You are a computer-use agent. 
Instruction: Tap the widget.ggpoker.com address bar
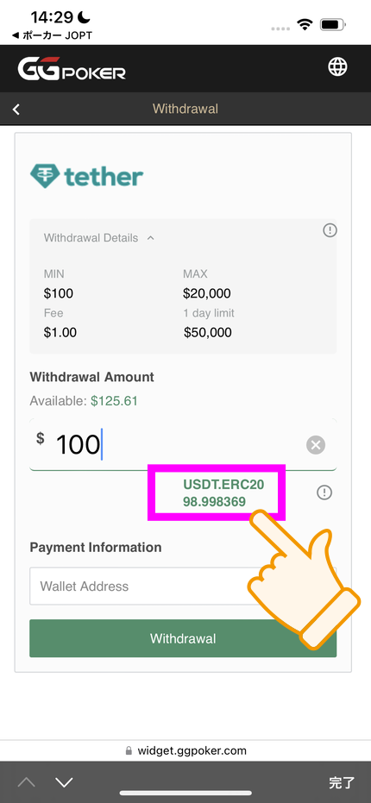pyautogui.click(x=185, y=750)
